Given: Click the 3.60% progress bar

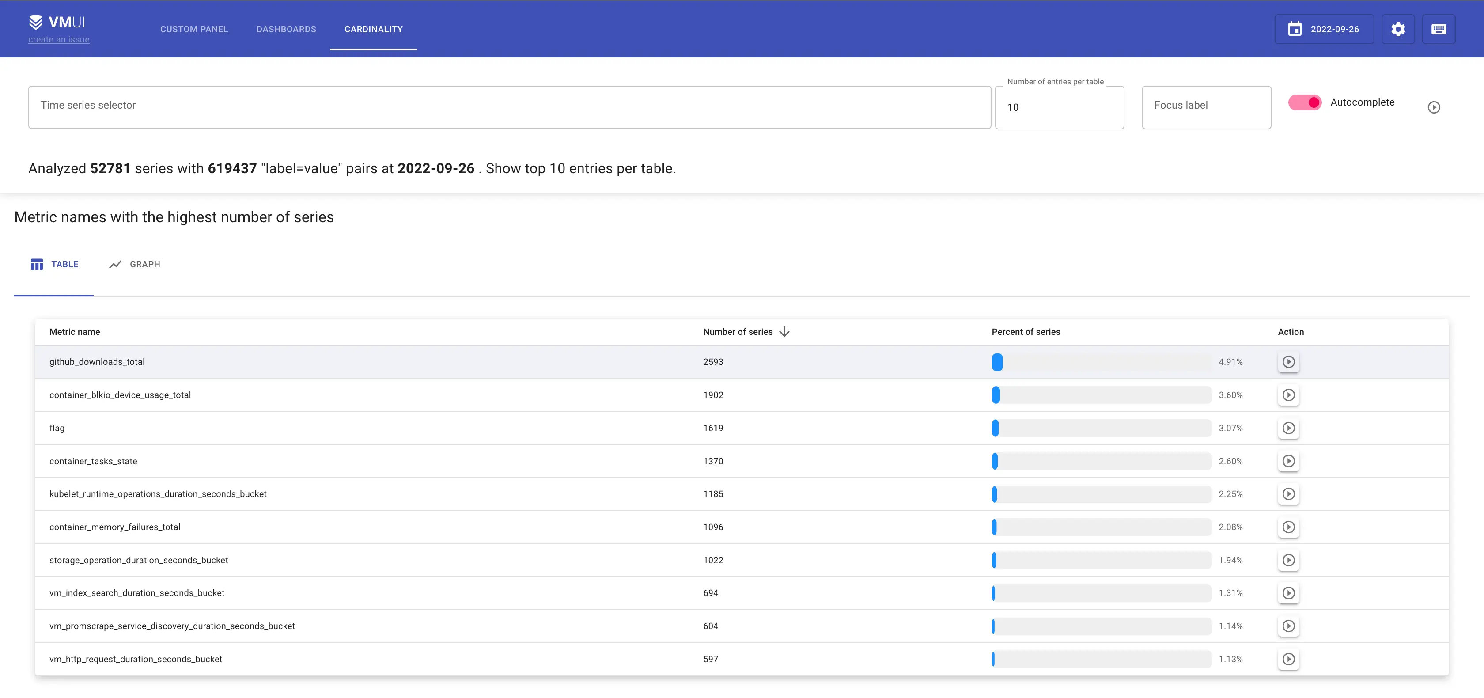Looking at the screenshot, I should click(1102, 395).
